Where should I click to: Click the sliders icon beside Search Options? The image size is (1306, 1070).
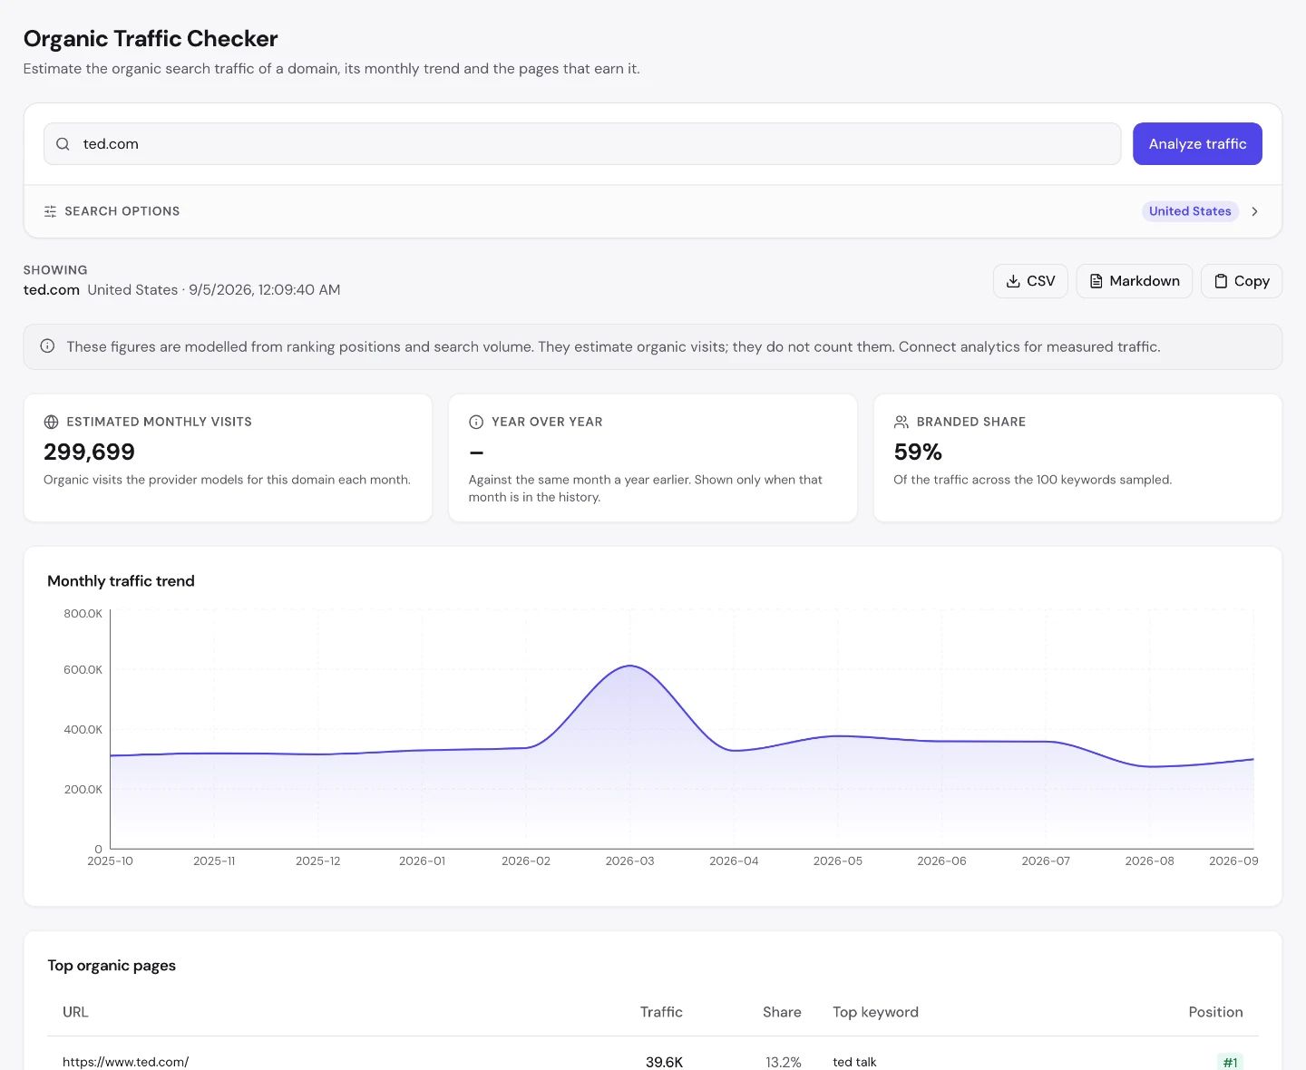50,211
